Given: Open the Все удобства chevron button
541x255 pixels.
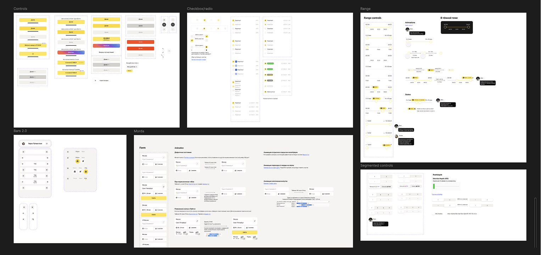Looking at the screenshot, I should 132,67.
